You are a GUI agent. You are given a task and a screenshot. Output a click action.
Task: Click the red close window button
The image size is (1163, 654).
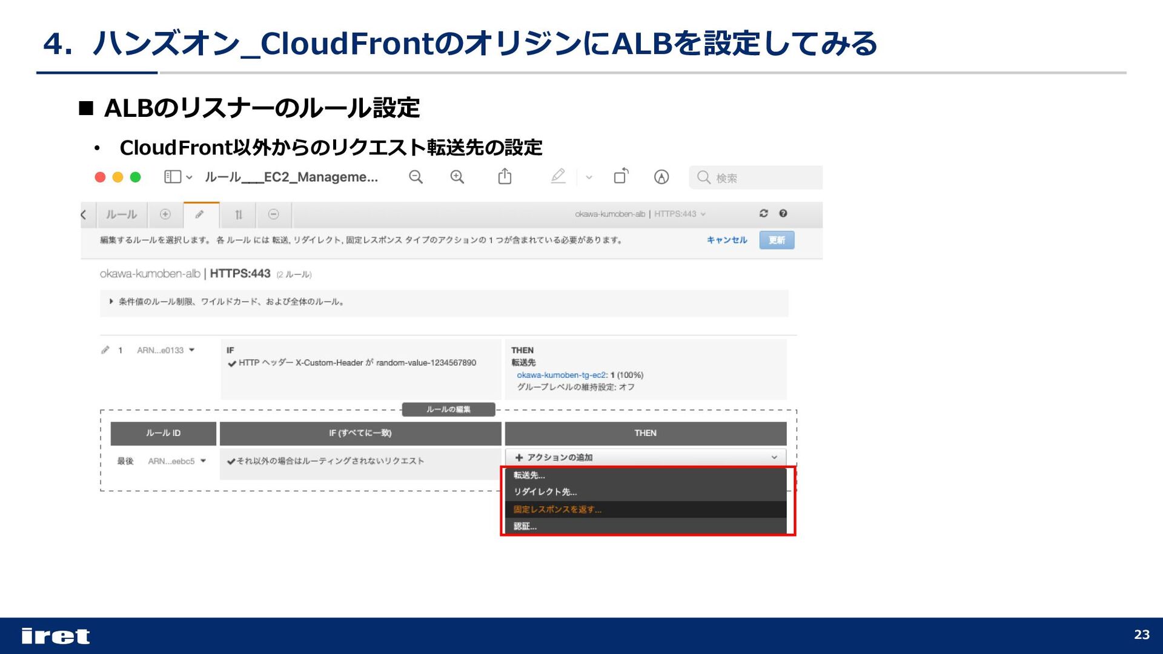click(x=101, y=177)
